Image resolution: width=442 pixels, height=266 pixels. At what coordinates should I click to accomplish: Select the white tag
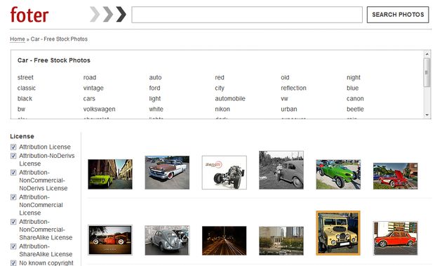pyautogui.click(x=156, y=109)
